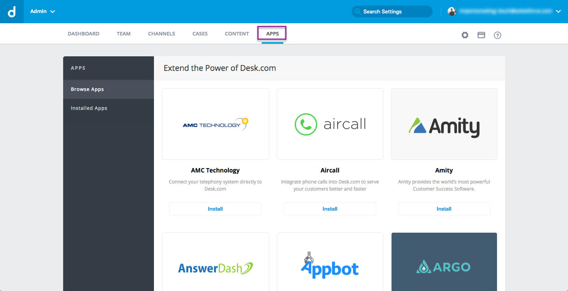Click the Amity logo tile

pos(444,124)
